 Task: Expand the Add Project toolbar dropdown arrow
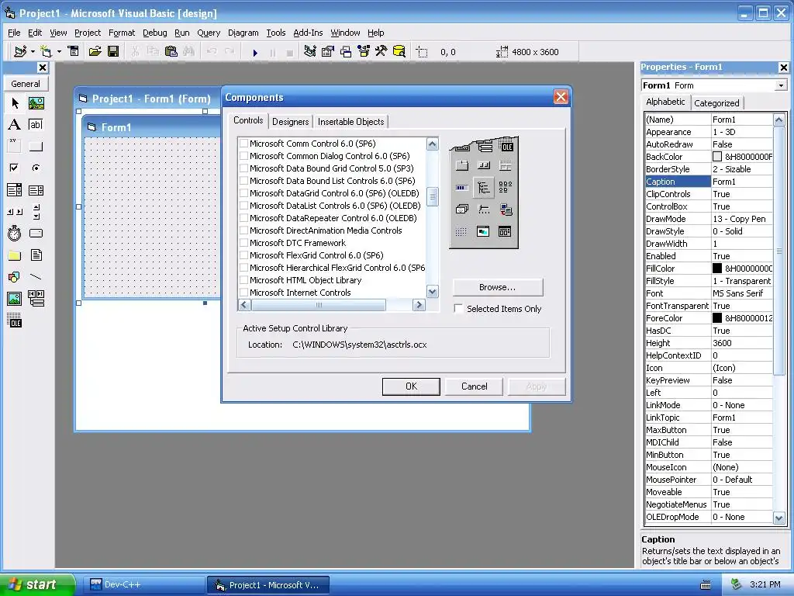33,51
